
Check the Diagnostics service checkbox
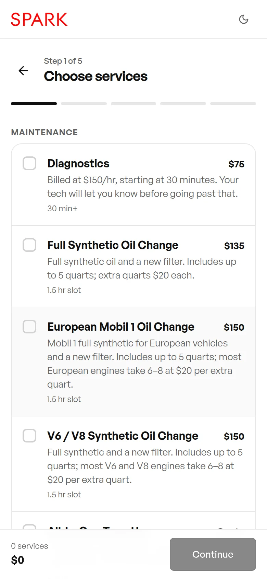pos(29,163)
